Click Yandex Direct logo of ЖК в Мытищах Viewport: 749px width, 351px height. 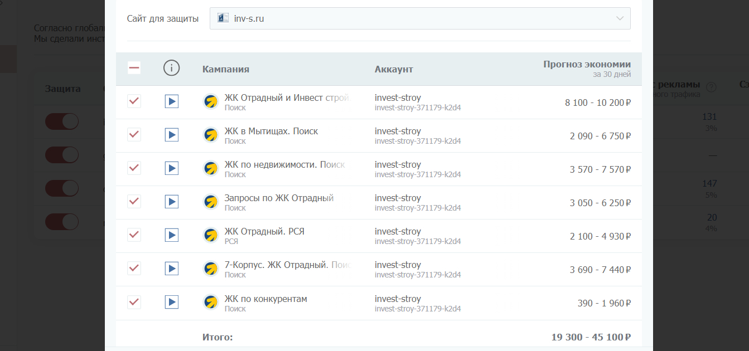(x=210, y=135)
